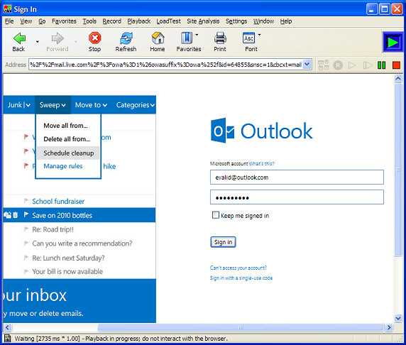Toggle flag beside Can you write a recommendation?

[x=26, y=243]
